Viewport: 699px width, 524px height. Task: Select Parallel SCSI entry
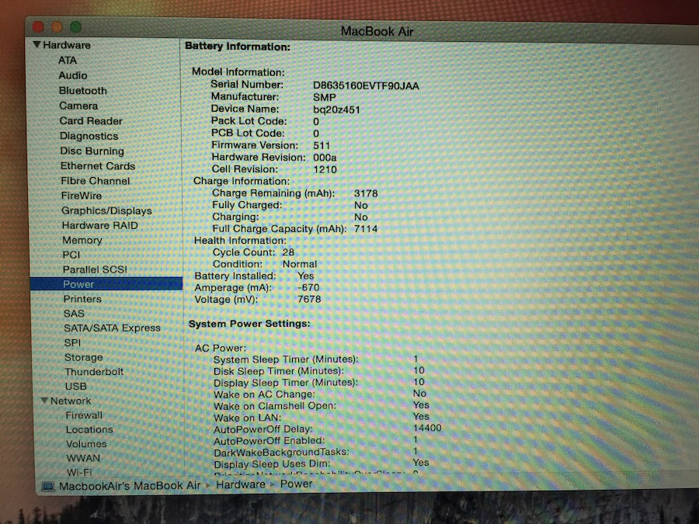(95, 269)
